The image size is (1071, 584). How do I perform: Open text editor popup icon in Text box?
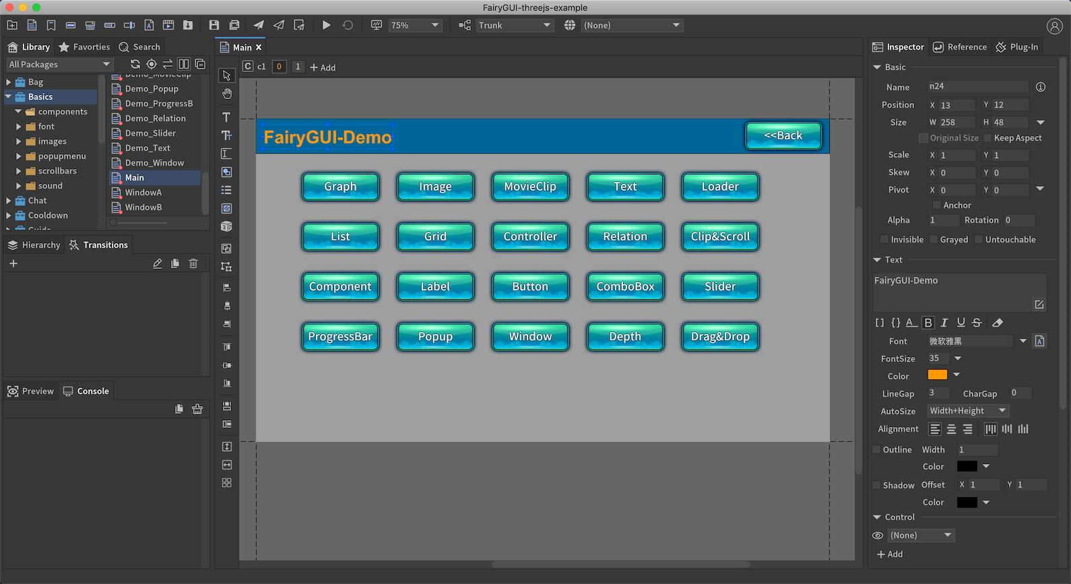pos(1039,304)
